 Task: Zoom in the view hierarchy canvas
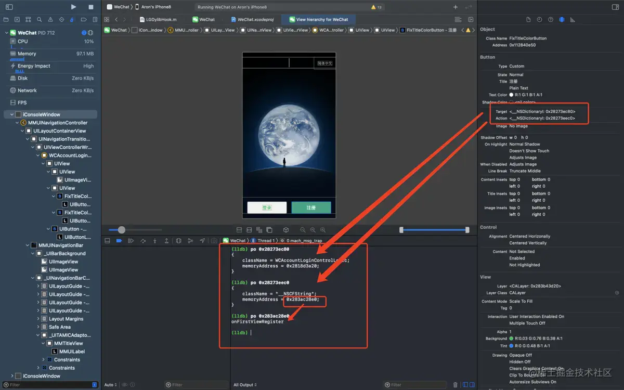coord(323,230)
